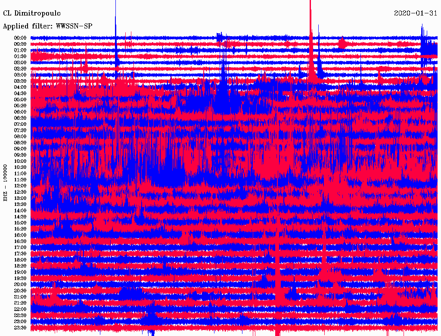Select the 21:00 time label

(x=20, y=297)
